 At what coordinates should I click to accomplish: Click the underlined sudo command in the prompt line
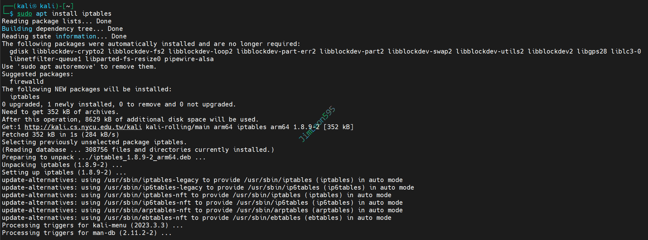click(x=25, y=14)
